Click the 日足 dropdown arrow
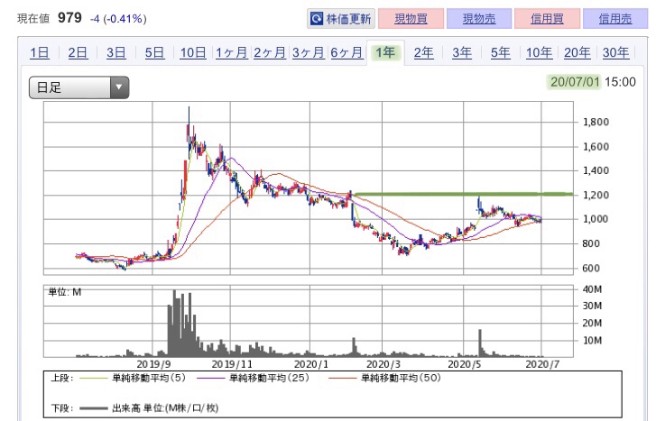This screenshot has height=421, width=656. point(119,87)
